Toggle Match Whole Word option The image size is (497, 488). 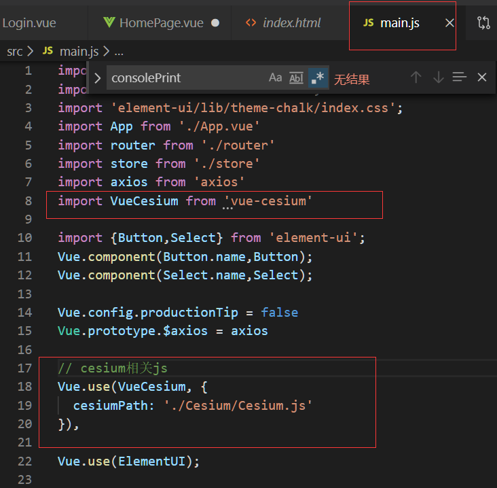click(x=296, y=77)
